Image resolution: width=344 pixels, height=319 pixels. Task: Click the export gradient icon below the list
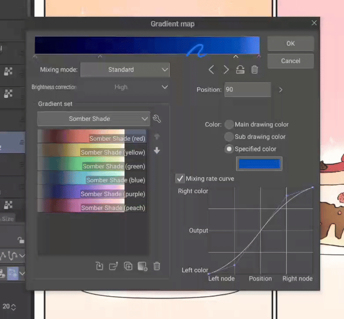pyautogui.click(x=113, y=266)
